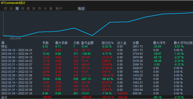Click balance value 716.08
Screen dimensions: 193x99
tap(137, 79)
